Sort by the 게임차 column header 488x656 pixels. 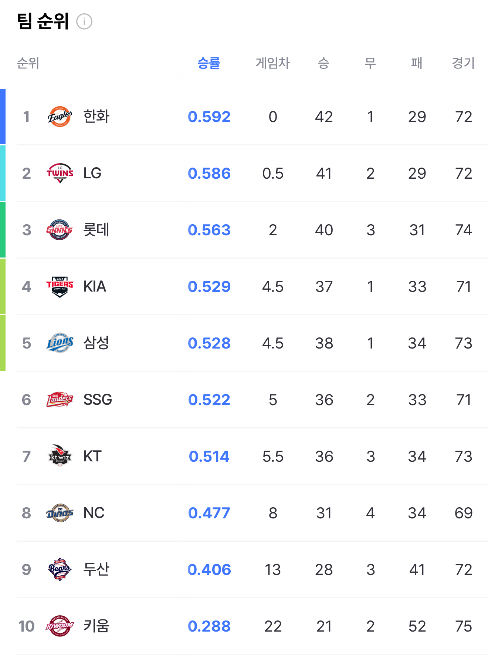(x=273, y=63)
